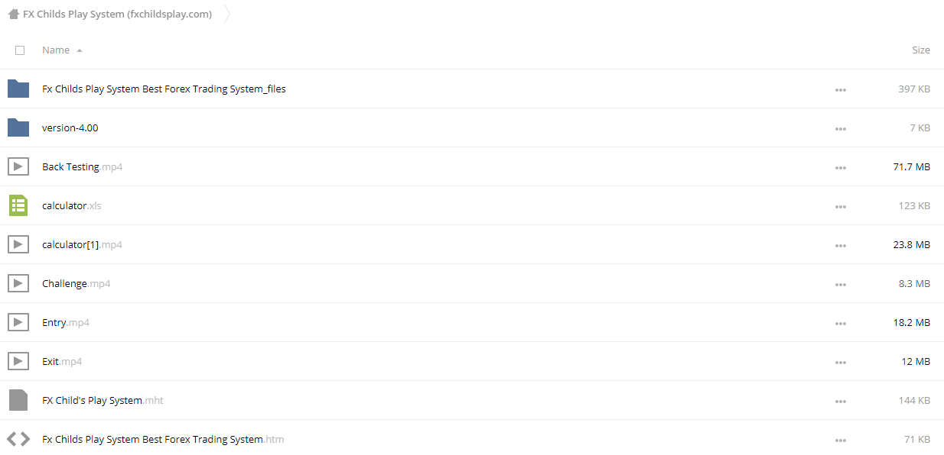The height and width of the screenshot is (455, 944).
Task: Click the calculator.xls spreadsheet icon
Action: [18, 205]
